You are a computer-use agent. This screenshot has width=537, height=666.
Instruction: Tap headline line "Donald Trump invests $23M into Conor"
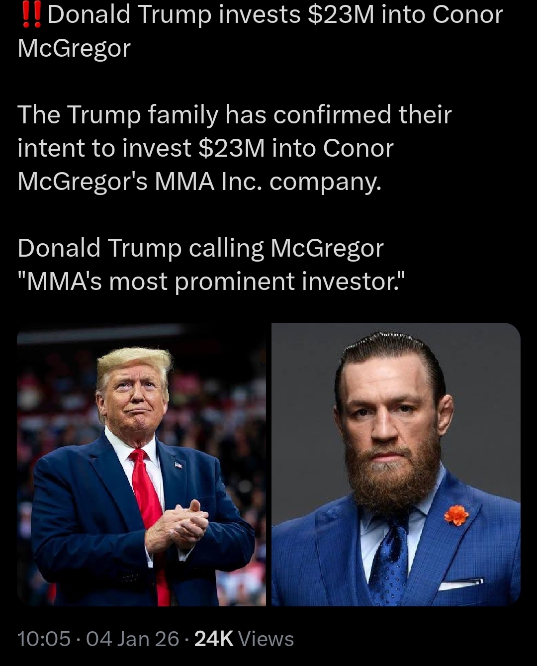point(275,14)
